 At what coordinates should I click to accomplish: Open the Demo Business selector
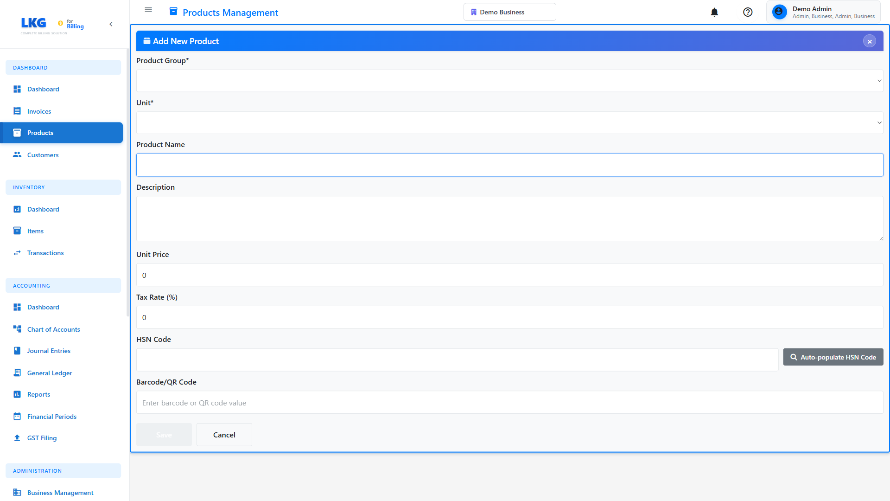tap(509, 12)
